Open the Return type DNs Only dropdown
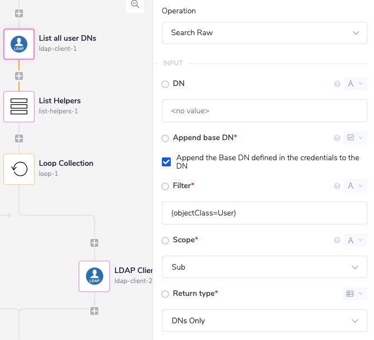The image size is (374, 340). (x=265, y=321)
